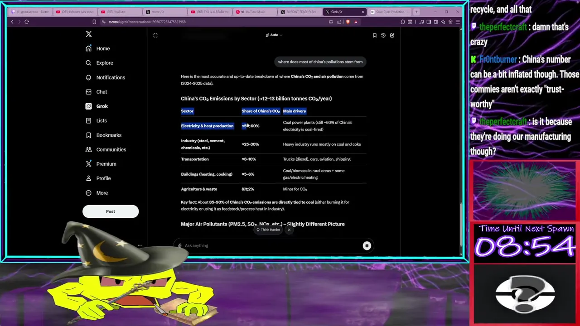
Task: Click the X logo in the sidebar
Action: point(89,34)
